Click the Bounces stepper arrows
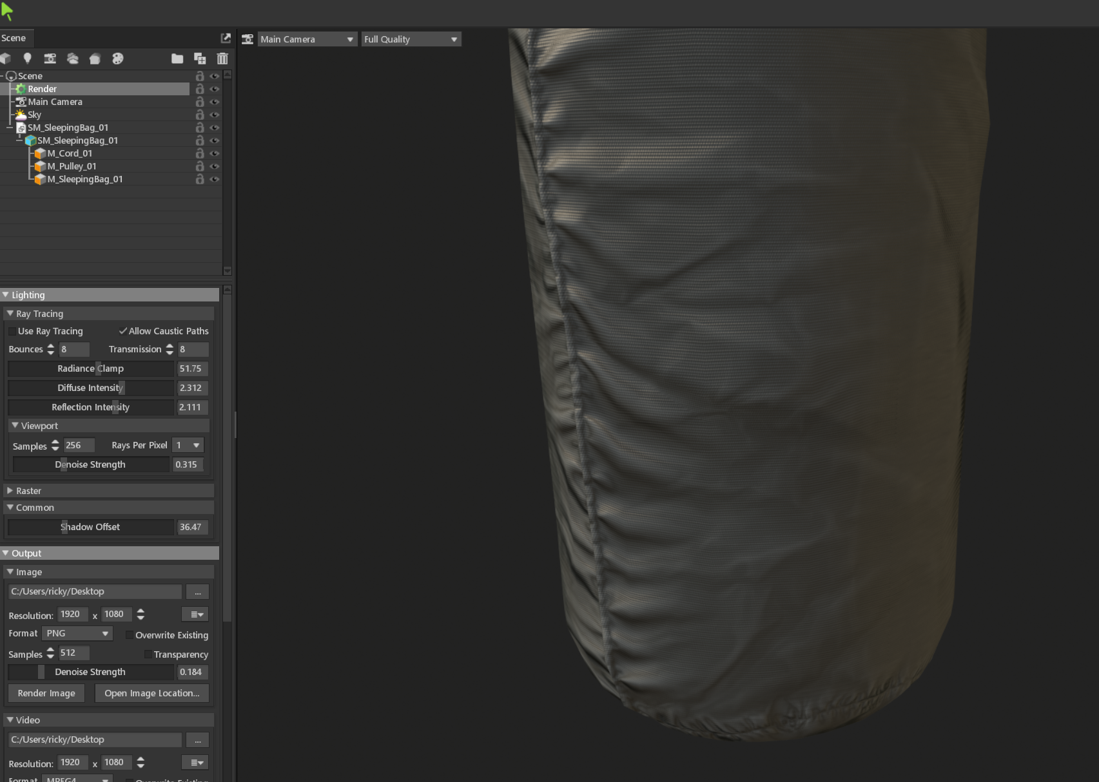This screenshot has height=782, width=1099. tap(50, 349)
